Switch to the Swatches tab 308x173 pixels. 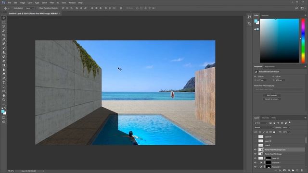point(265,15)
